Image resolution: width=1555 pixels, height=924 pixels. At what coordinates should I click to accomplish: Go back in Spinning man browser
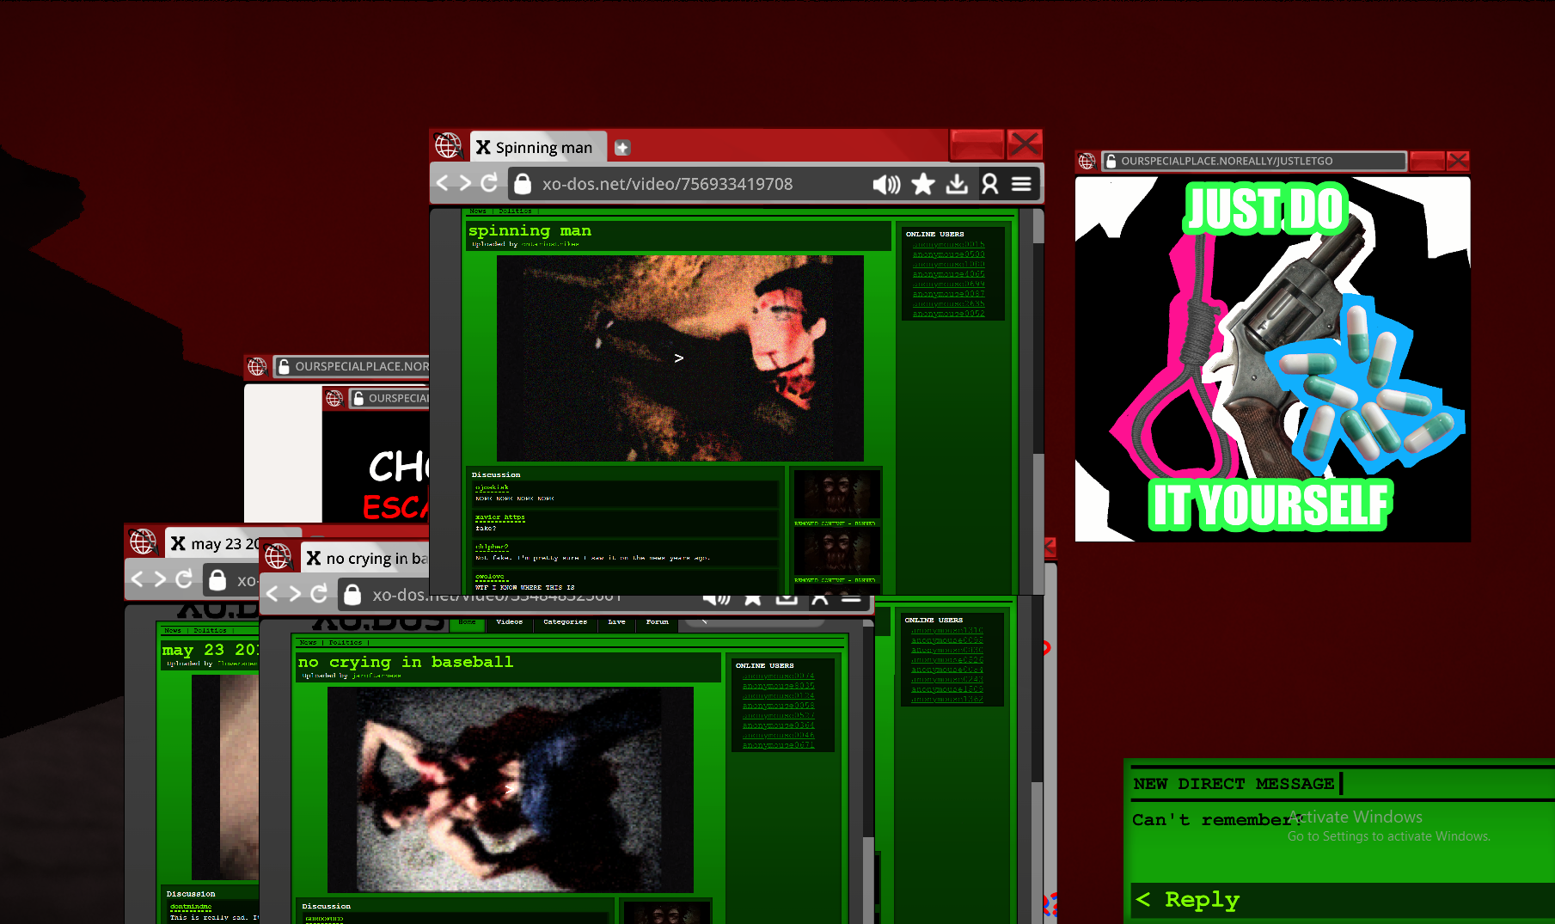[443, 183]
